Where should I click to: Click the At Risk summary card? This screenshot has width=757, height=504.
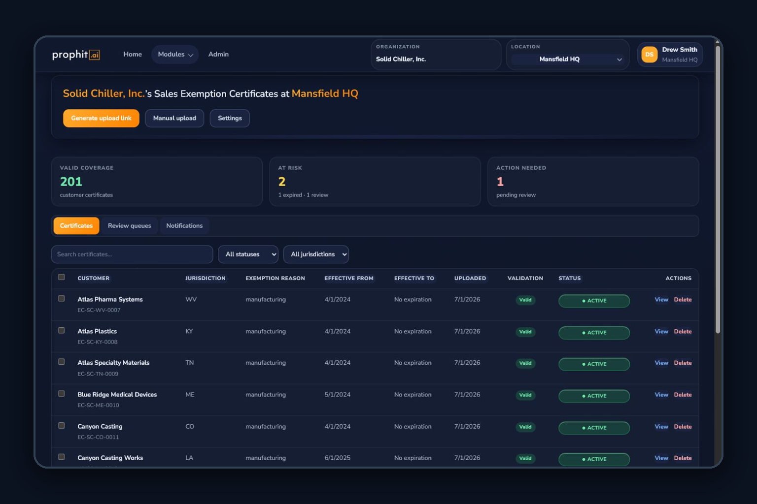375,182
